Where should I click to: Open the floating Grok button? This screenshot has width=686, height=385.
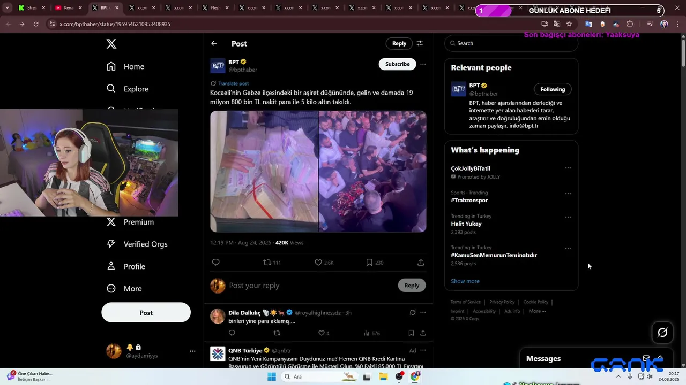(662, 333)
